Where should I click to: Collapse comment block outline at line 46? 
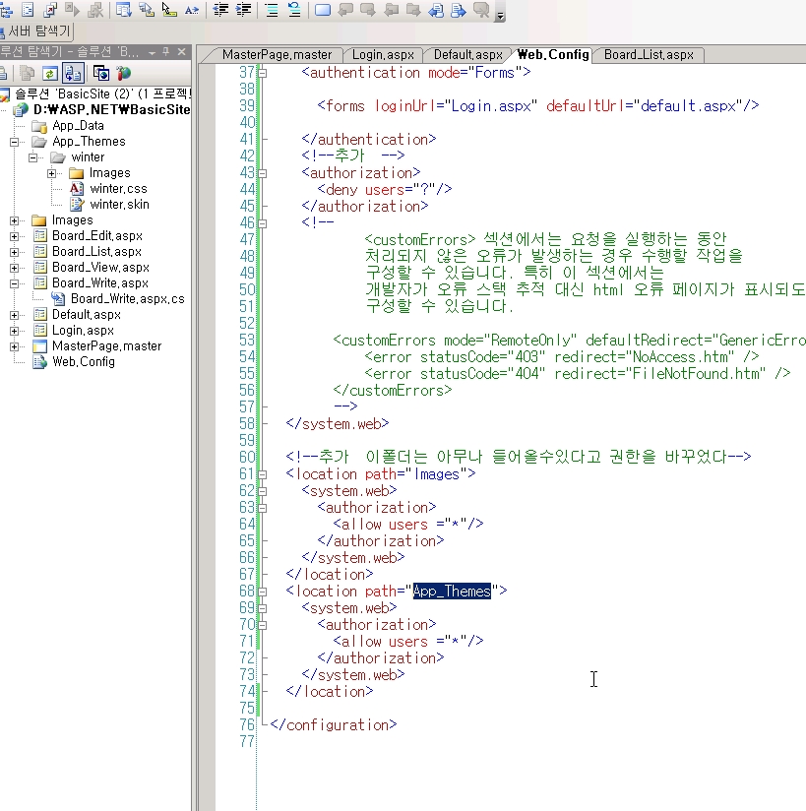coord(263,223)
